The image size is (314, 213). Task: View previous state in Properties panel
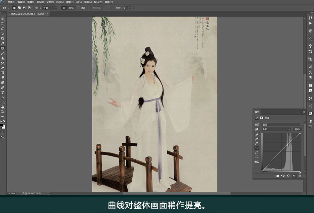[283, 176]
